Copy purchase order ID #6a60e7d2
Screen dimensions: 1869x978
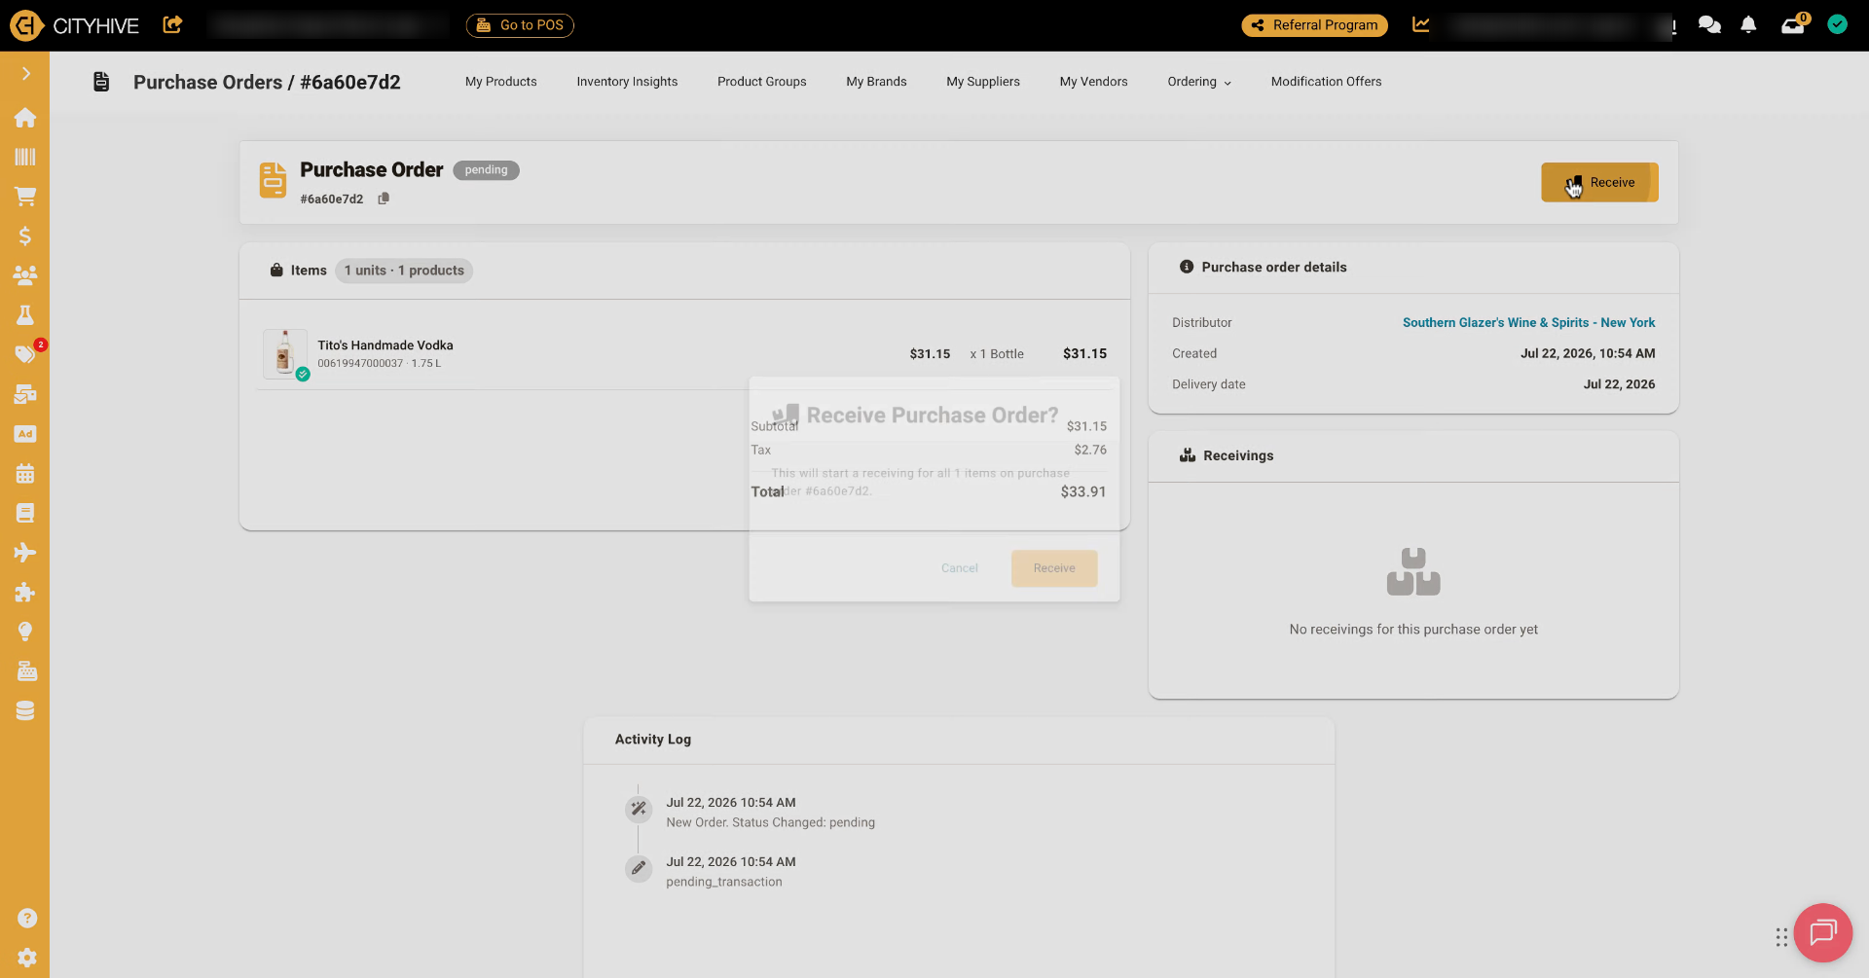pos(384,199)
